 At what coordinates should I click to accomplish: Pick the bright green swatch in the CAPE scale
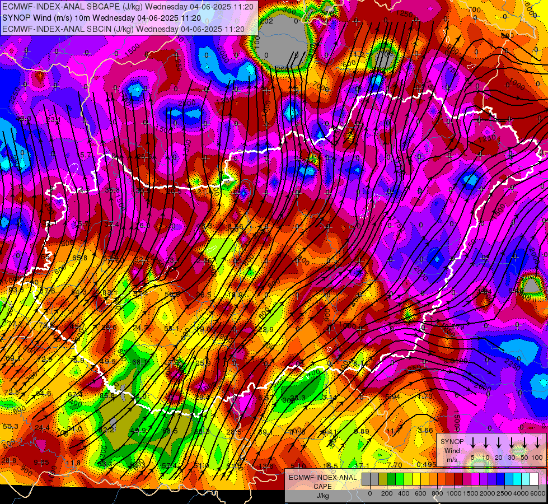(x=400, y=479)
